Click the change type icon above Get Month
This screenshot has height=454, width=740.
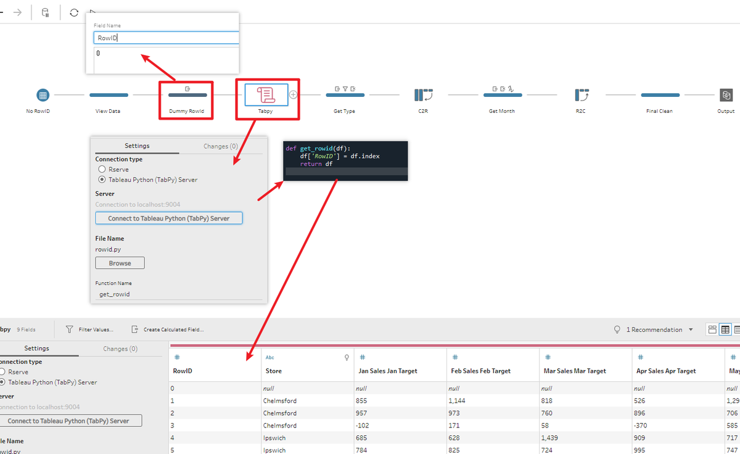tap(512, 89)
